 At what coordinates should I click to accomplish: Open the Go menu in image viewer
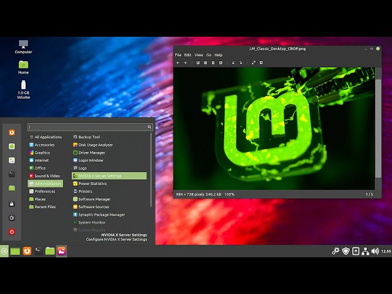pos(209,55)
